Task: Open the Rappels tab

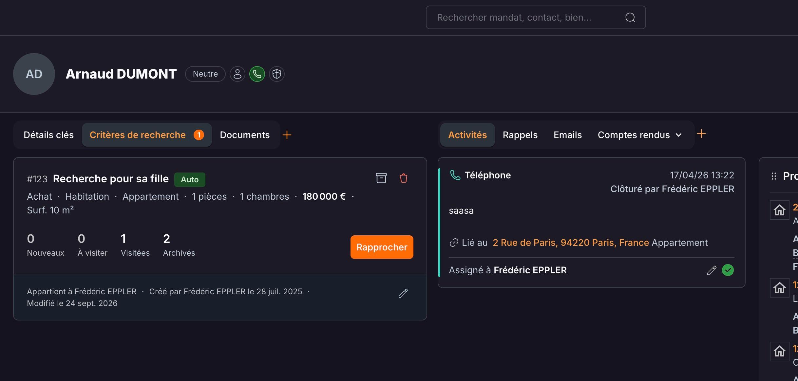Action: (520, 135)
